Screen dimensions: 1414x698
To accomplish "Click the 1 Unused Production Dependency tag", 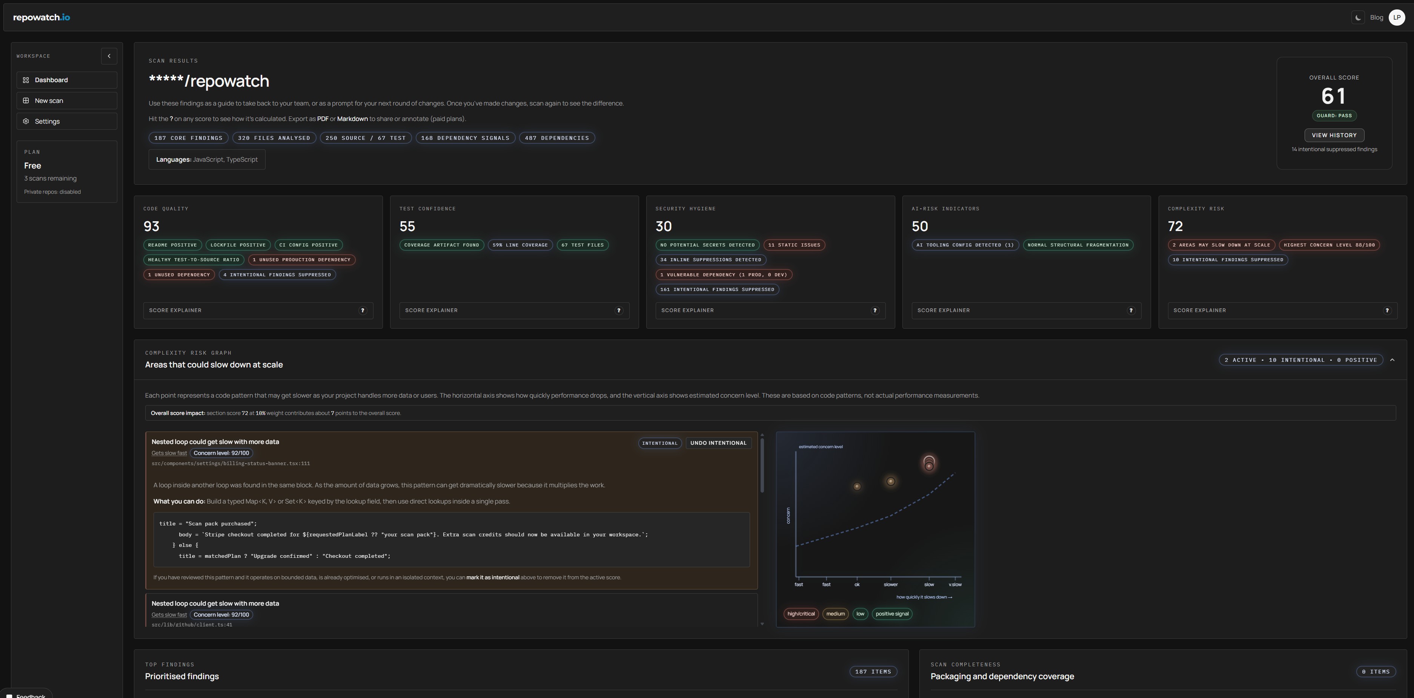I will click(x=301, y=260).
